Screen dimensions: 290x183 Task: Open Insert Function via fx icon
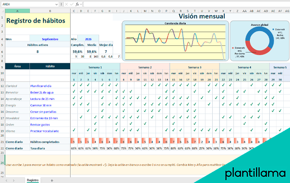pos(77,4)
